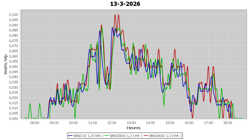Click the first green spike before 08:00
This screenshot has height=139, width=250.
(x=30, y=103)
